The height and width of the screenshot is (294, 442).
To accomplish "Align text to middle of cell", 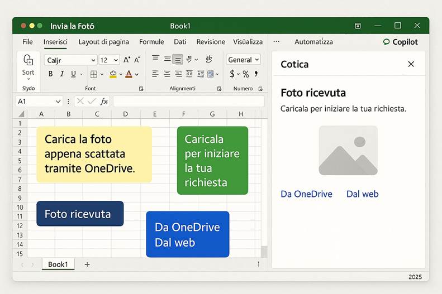I will [167, 59].
